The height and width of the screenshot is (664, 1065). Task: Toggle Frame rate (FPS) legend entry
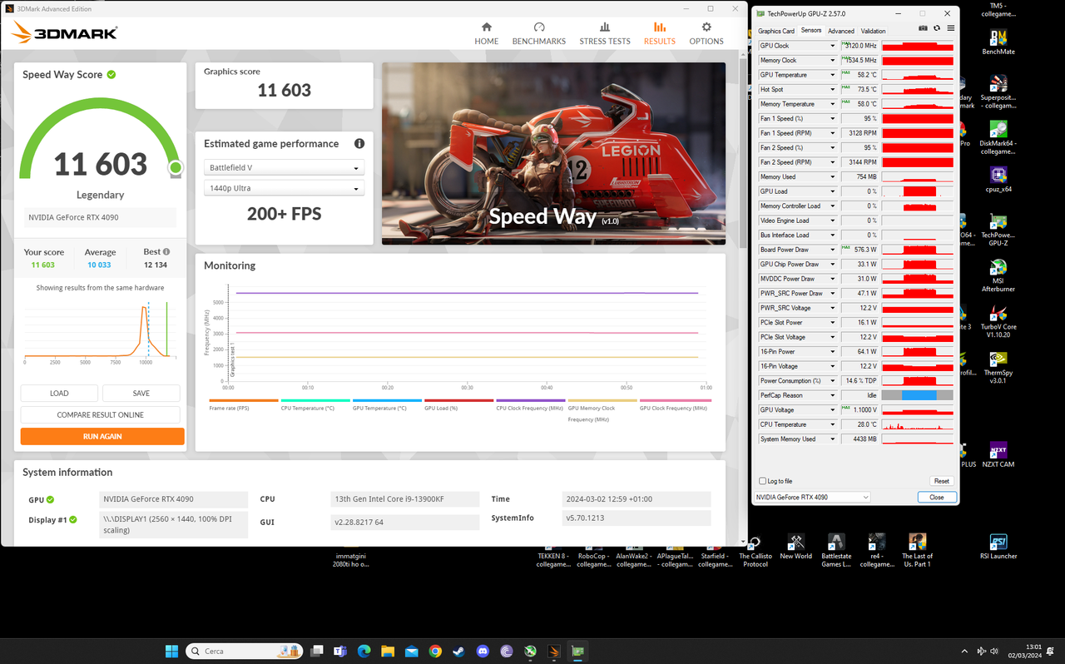coord(244,404)
